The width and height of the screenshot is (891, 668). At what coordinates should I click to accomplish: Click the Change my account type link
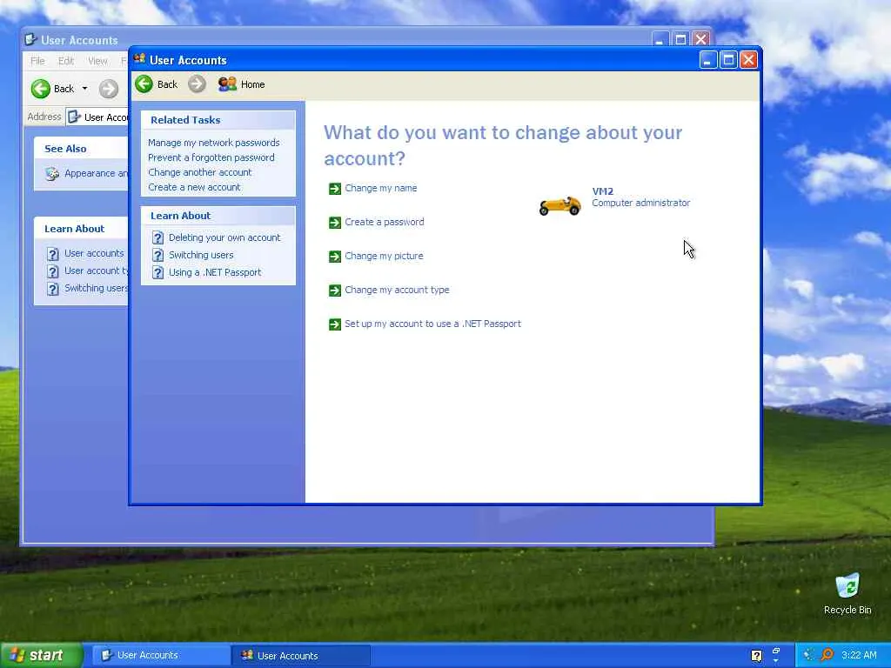397,290
